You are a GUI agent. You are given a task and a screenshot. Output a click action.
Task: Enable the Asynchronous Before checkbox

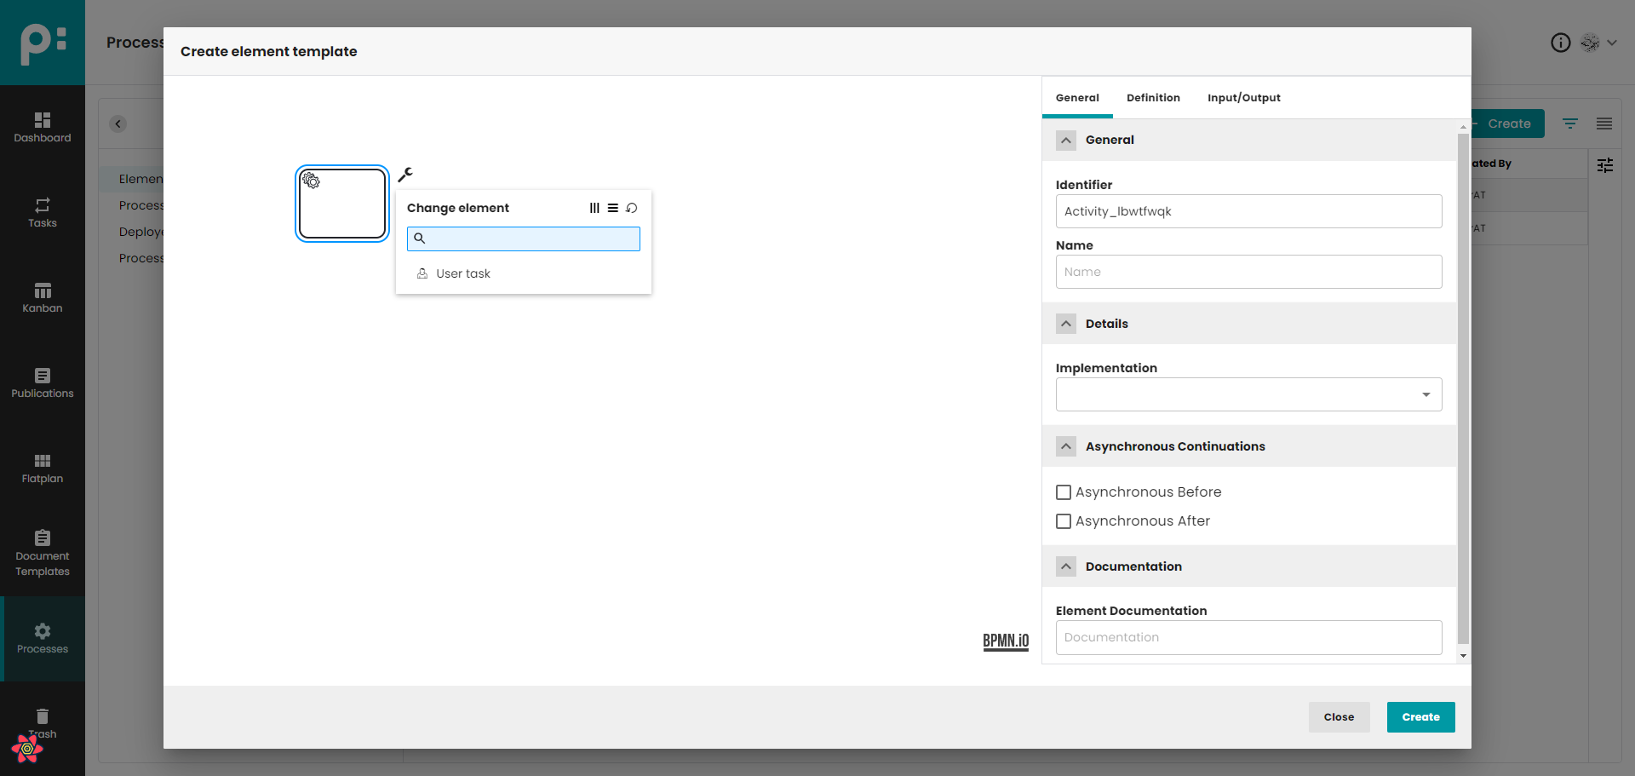tap(1064, 492)
